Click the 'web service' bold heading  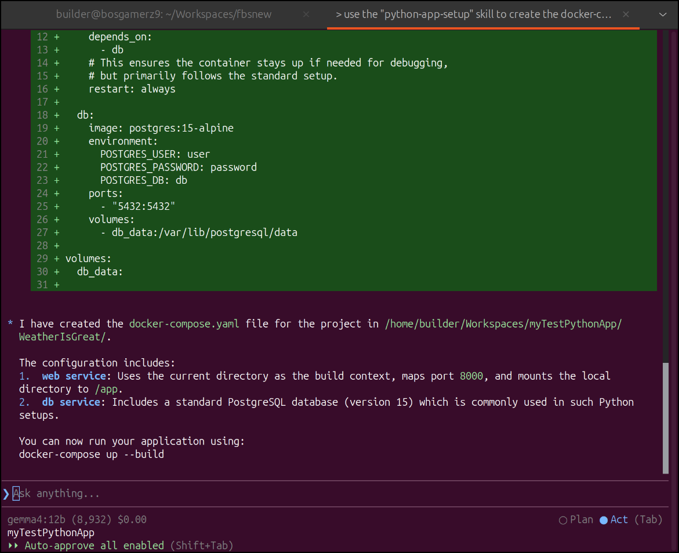(74, 376)
